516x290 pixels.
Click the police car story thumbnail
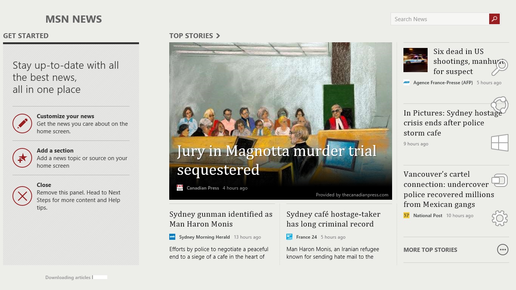coord(416,60)
